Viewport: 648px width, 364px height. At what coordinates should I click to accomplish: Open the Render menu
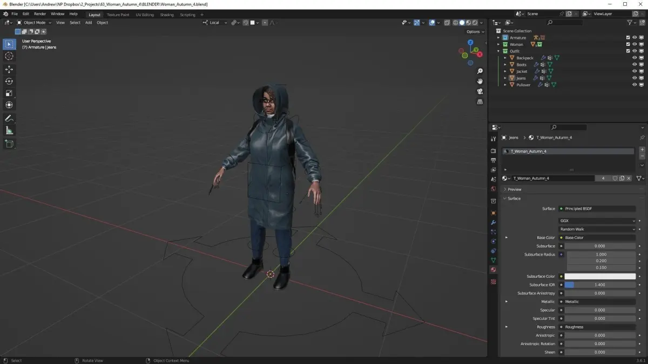coord(40,13)
